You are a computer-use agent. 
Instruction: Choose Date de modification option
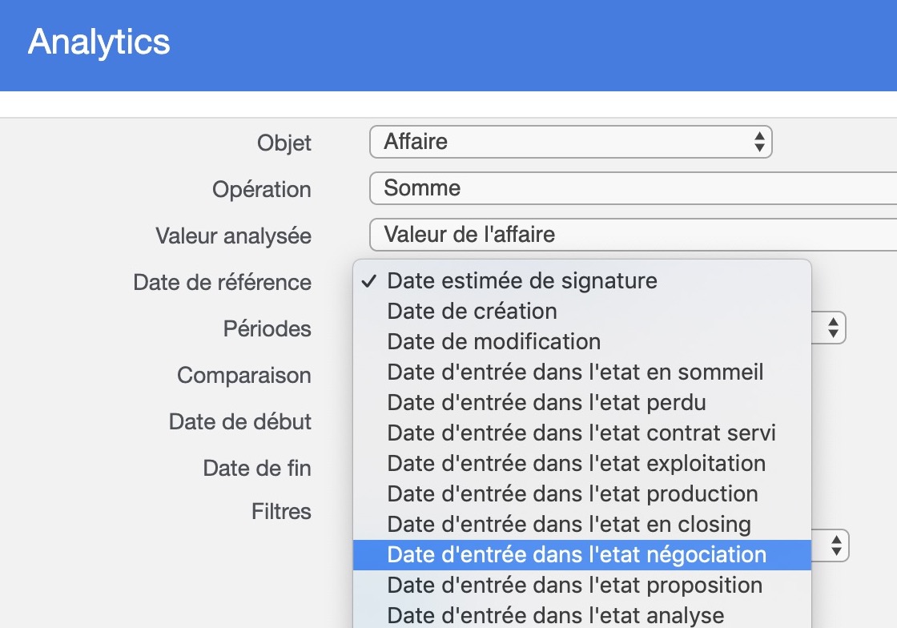pos(582,341)
